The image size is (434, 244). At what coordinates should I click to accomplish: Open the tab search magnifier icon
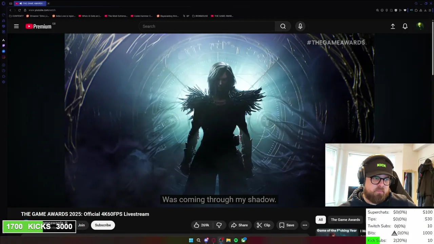click(416, 3)
